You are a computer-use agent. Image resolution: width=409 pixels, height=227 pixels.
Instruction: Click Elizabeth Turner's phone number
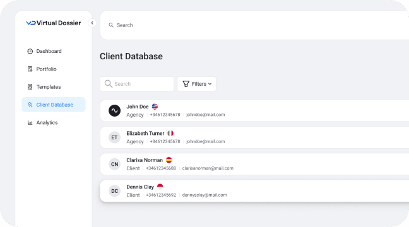click(165, 141)
